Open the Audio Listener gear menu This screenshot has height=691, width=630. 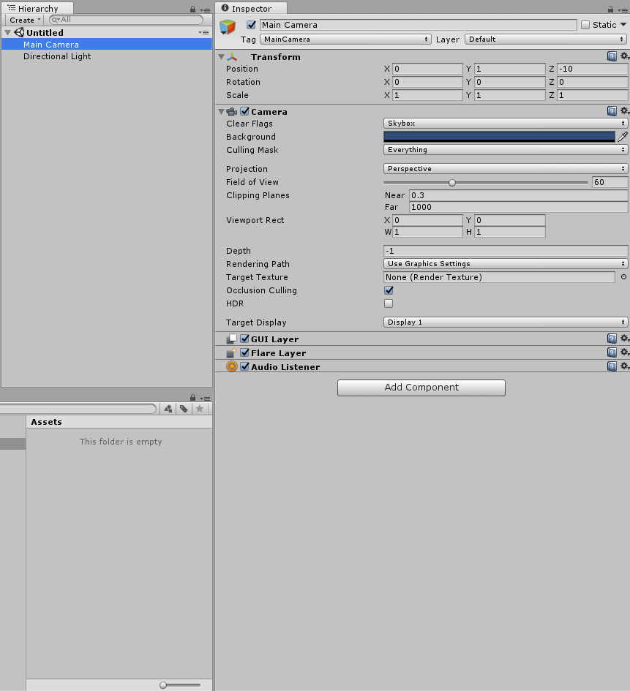click(x=624, y=366)
